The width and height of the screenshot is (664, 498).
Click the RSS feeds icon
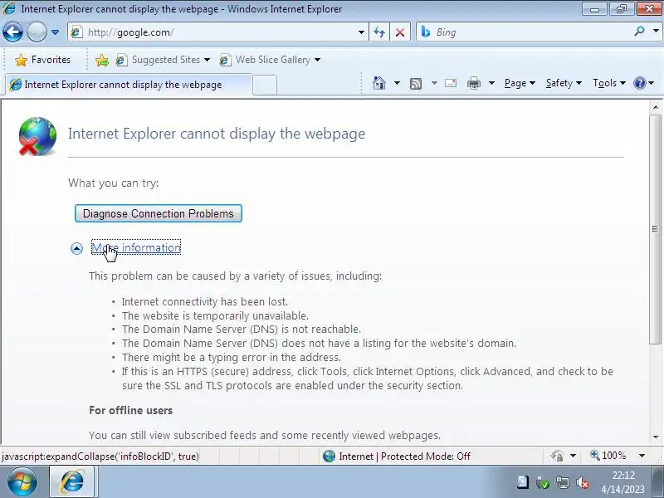coord(416,84)
